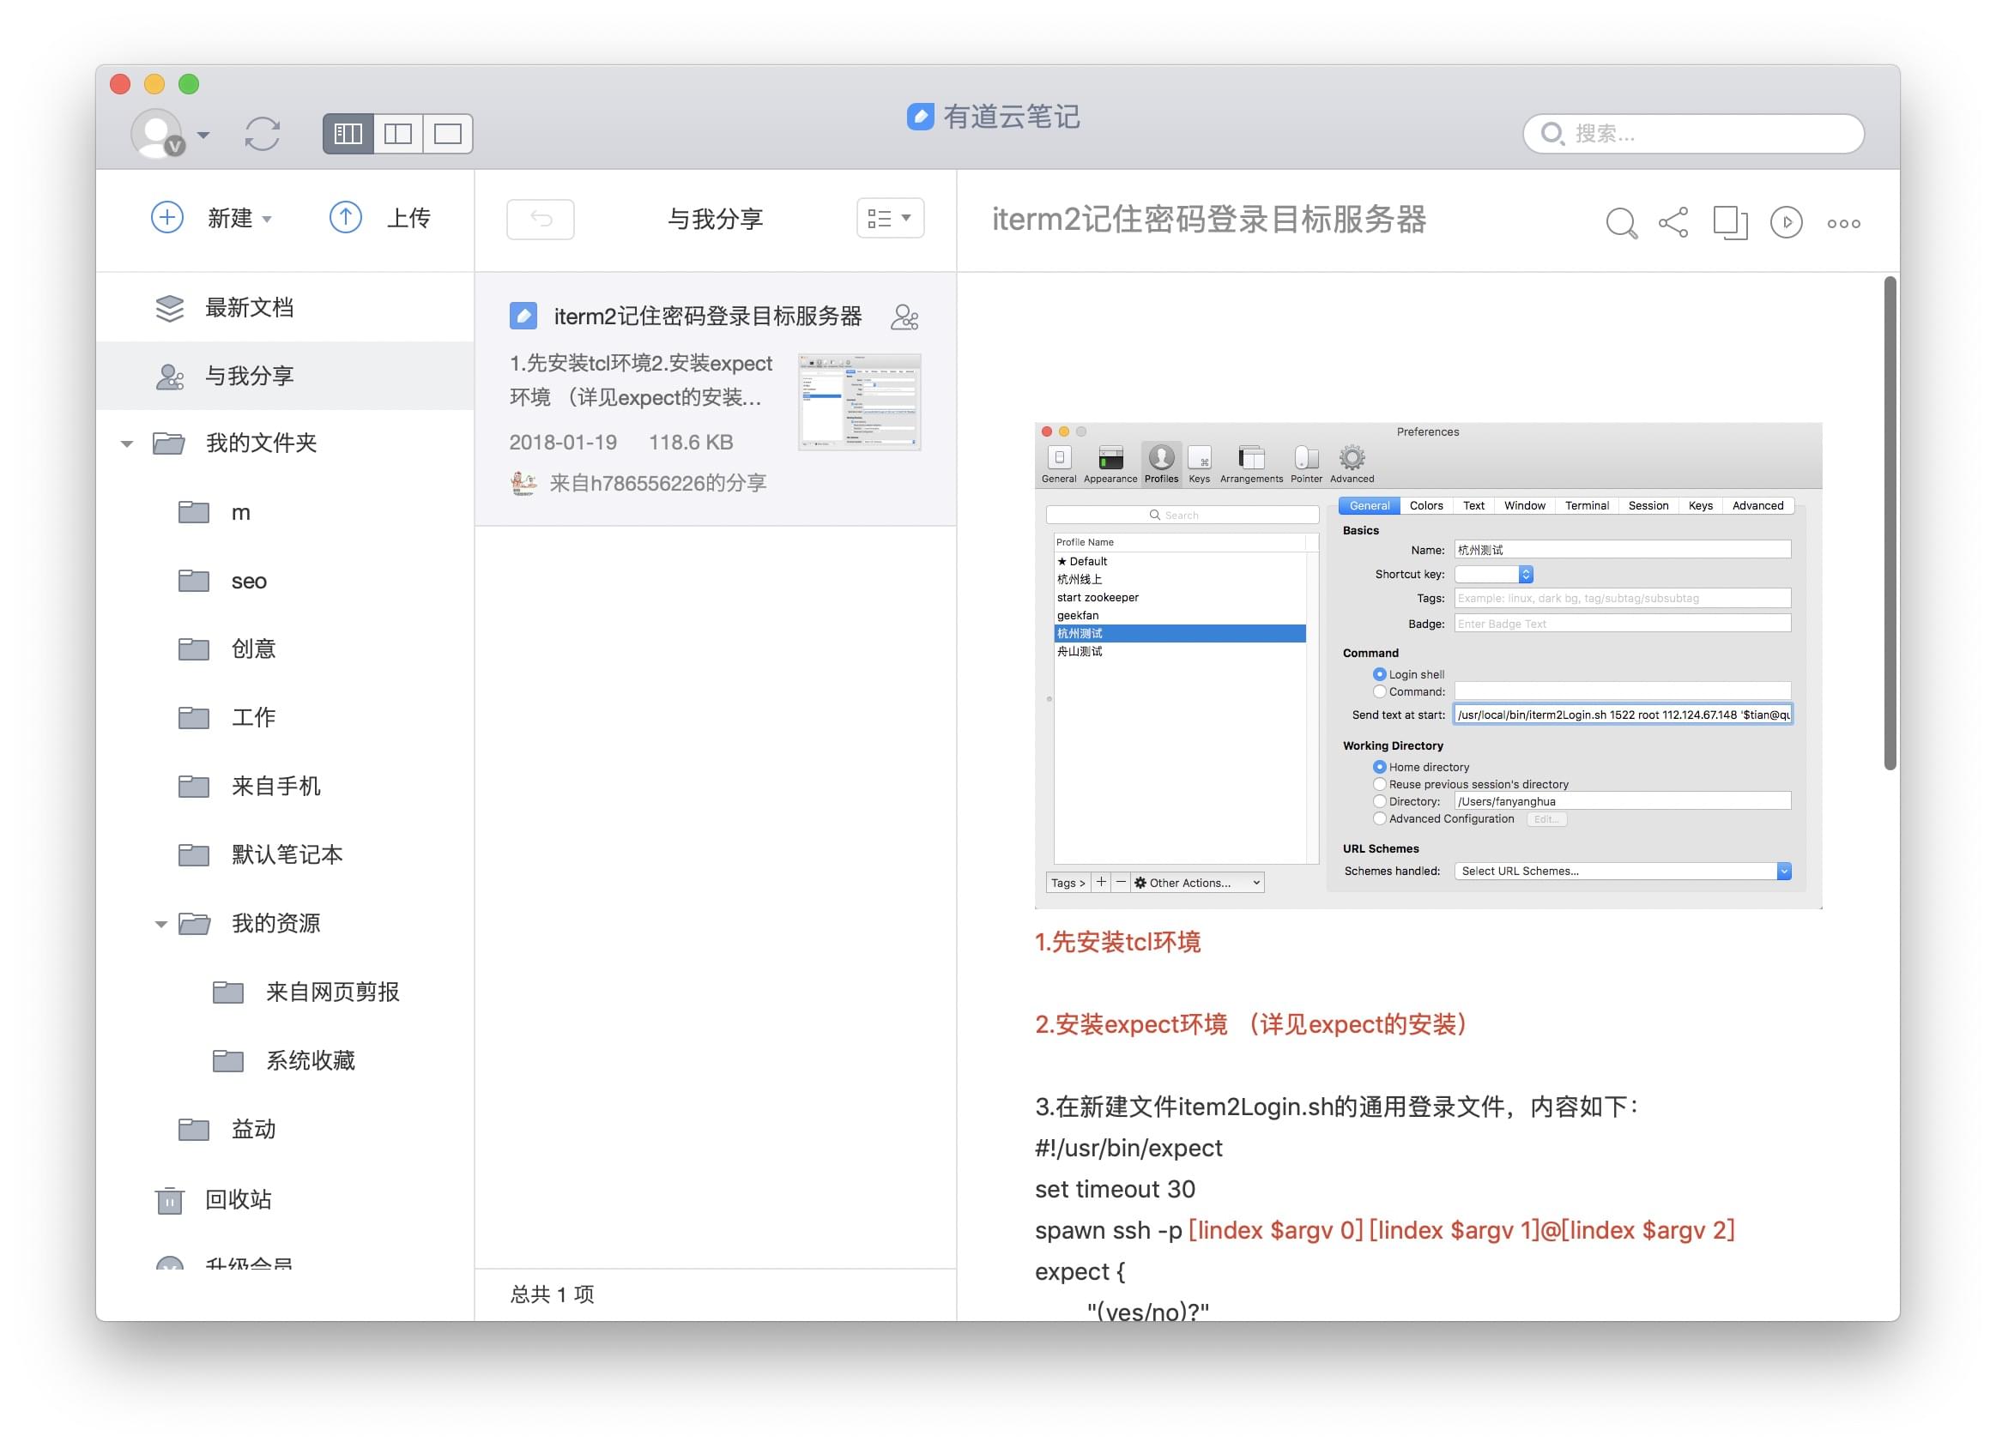Open search-in-note magnifier icon
Image resolution: width=1996 pixels, height=1448 pixels.
click(x=1620, y=222)
